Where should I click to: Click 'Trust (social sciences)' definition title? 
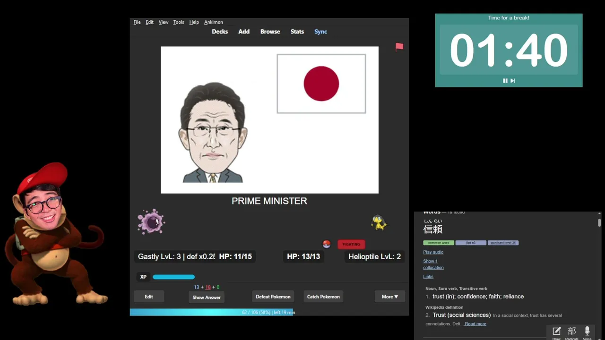(461, 315)
